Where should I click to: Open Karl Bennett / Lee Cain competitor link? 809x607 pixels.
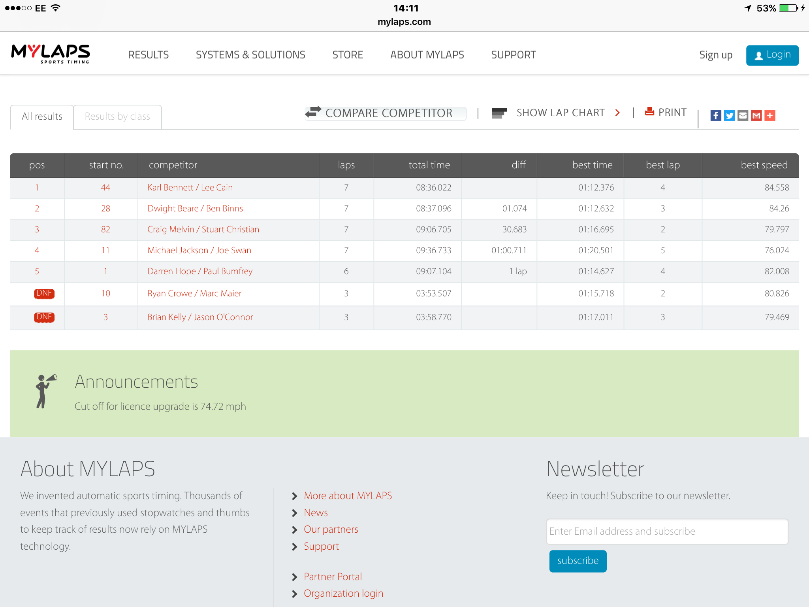(190, 188)
